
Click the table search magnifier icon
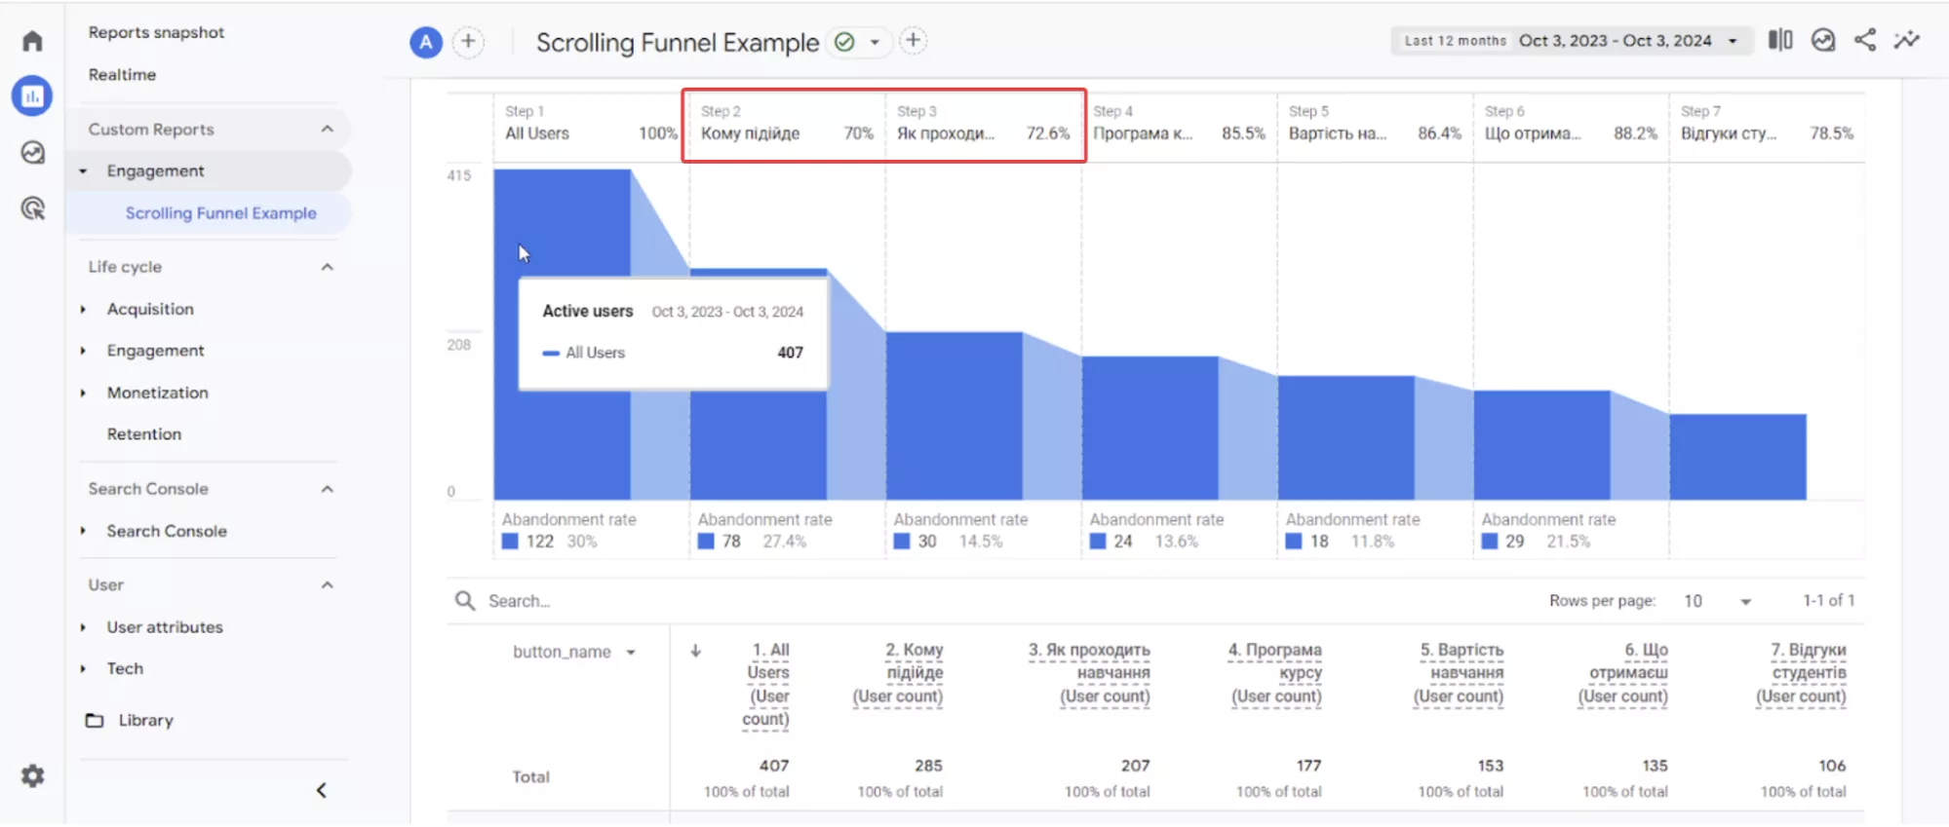[x=465, y=601]
